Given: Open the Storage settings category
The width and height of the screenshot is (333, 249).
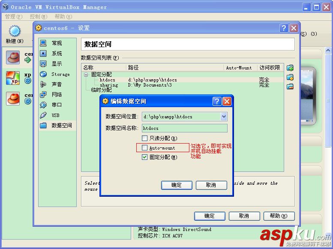Looking at the screenshot, I should pos(57,74).
